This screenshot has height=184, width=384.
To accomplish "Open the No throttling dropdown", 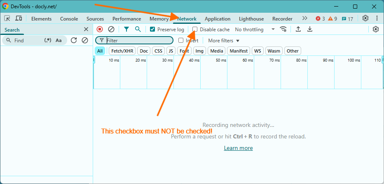I will [255, 30].
